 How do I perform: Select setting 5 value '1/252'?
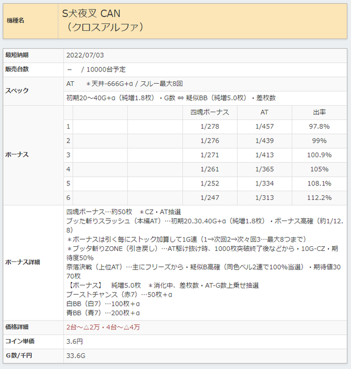click(210, 184)
